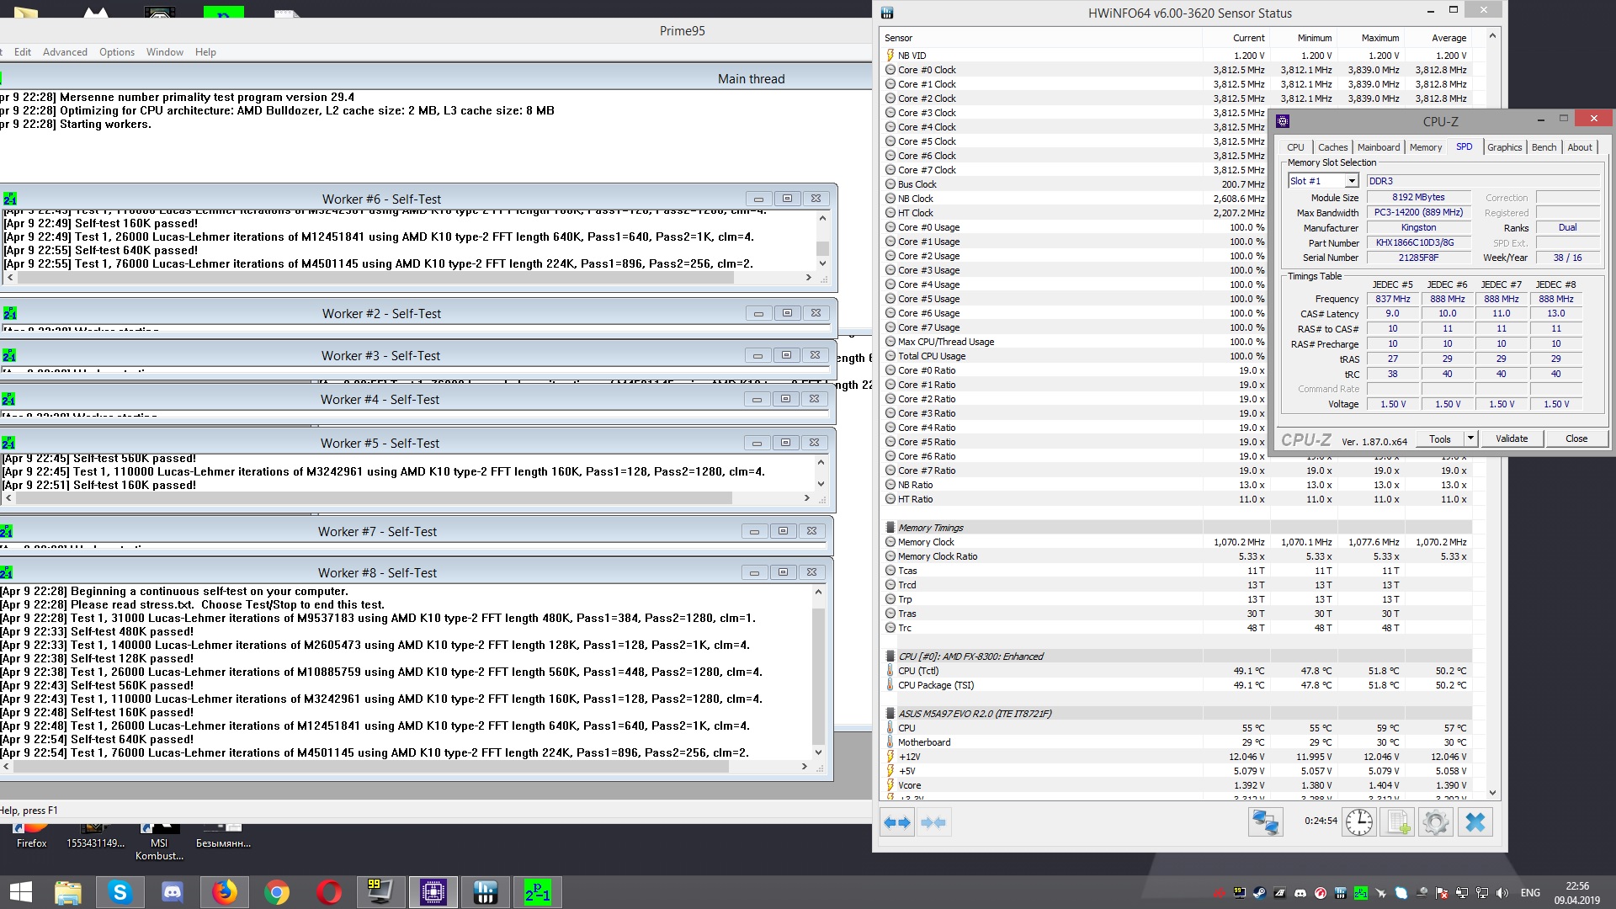Reset sensor min/max values with clock icon
The width and height of the screenshot is (1616, 909).
1358,822
